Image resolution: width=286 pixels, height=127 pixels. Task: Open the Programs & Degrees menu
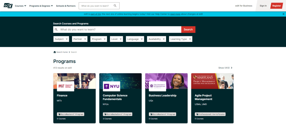click(x=41, y=6)
